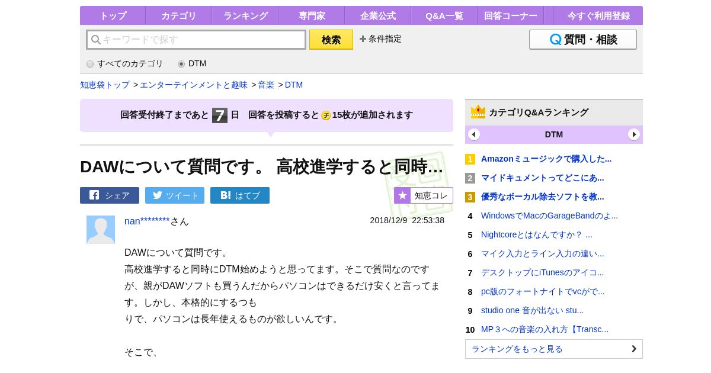The width and height of the screenshot is (711, 373).
Task: Open the 今すぐ利用登録 tab
Action: click(x=598, y=15)
